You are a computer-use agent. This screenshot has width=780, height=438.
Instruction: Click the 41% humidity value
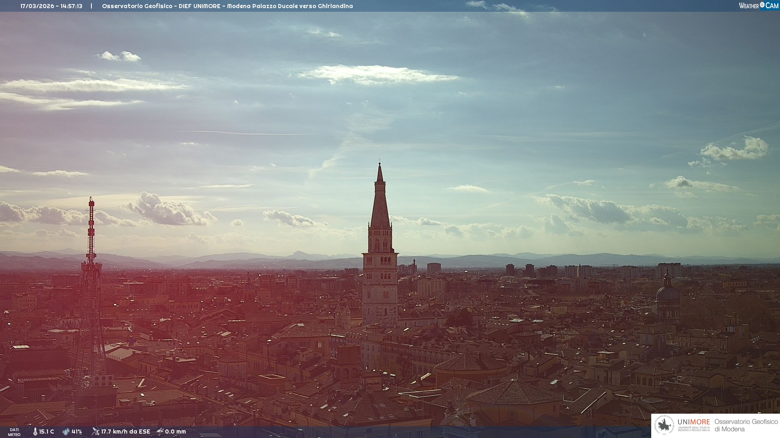pyautogui.click(x=77, y=432)
